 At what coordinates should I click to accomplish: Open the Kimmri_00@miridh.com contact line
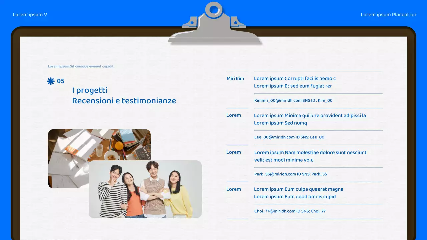click(x=293, y=100)
